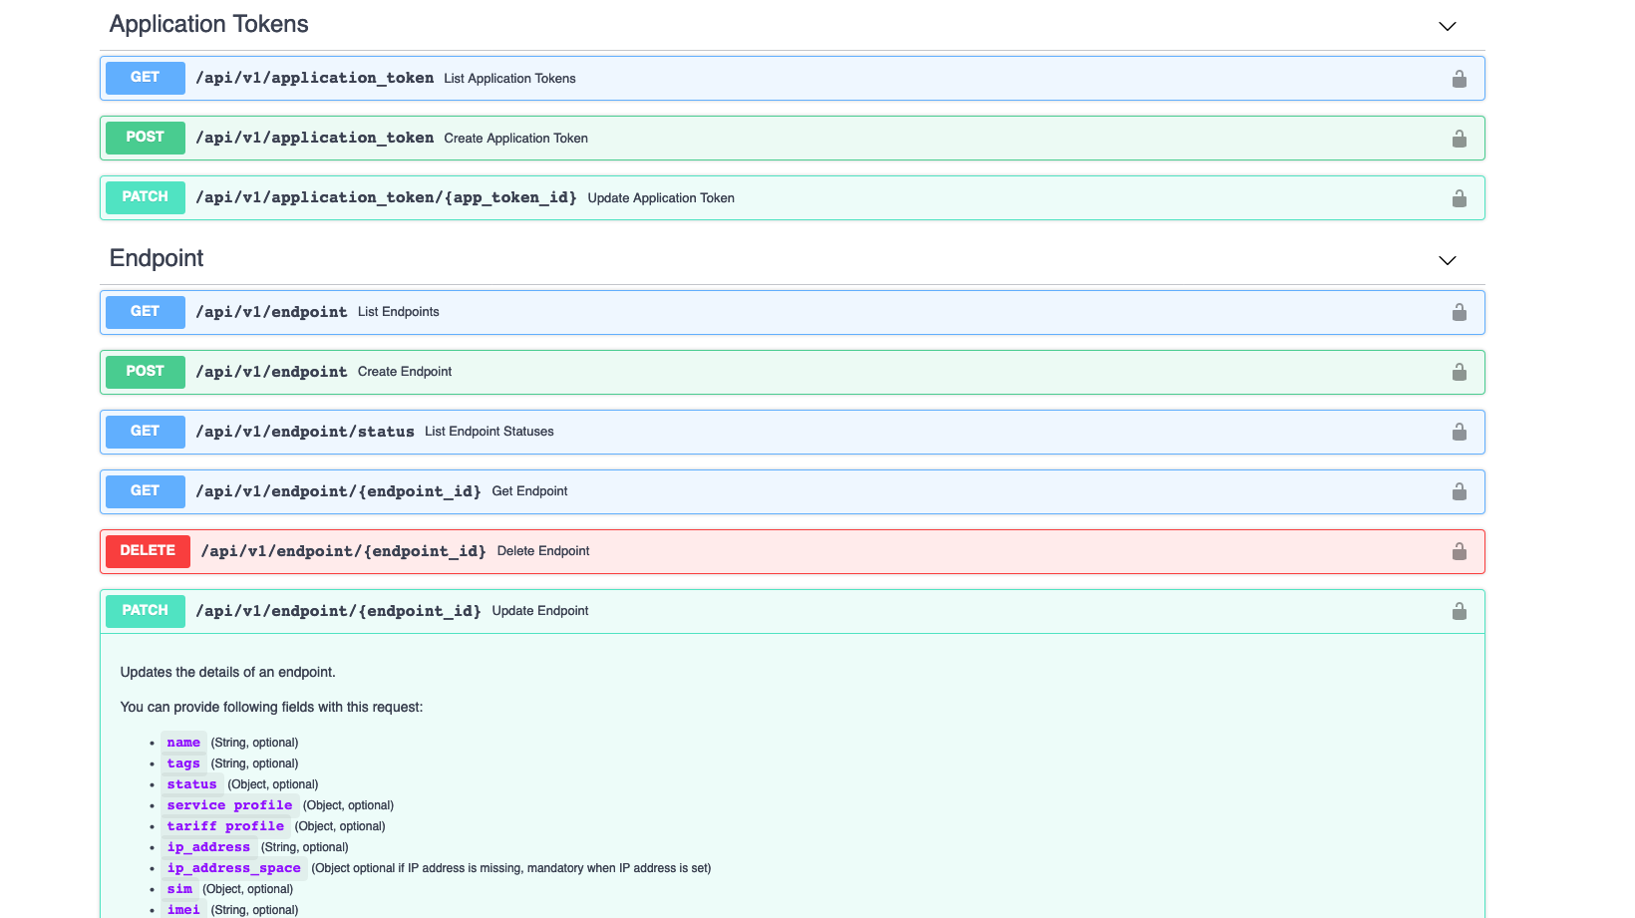
Task: Click the /api/v1/endpoint/status path text
Action: [305, 432]
